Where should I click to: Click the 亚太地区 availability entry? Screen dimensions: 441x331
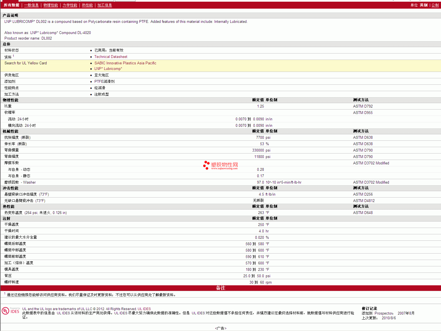coord(101,75)
